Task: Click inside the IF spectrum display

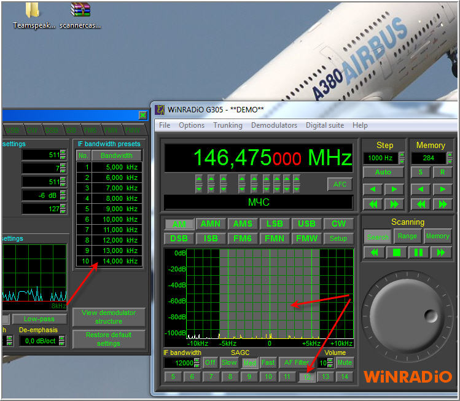Action: click(270, 294)
